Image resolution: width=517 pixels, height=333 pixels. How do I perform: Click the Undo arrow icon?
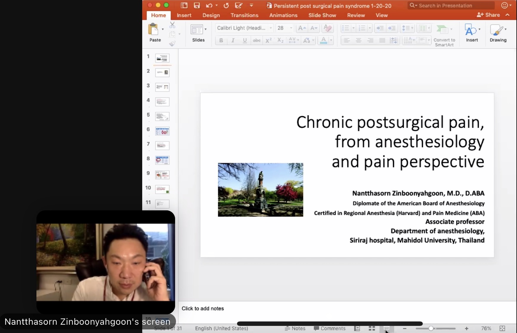(x=209, y=5)
